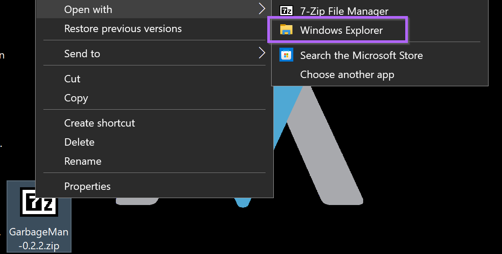Open with Windows Explorer label
Image resolution: width=502 pixels, height=254 pixels.
pyautogui.click(x=341, y=30)
